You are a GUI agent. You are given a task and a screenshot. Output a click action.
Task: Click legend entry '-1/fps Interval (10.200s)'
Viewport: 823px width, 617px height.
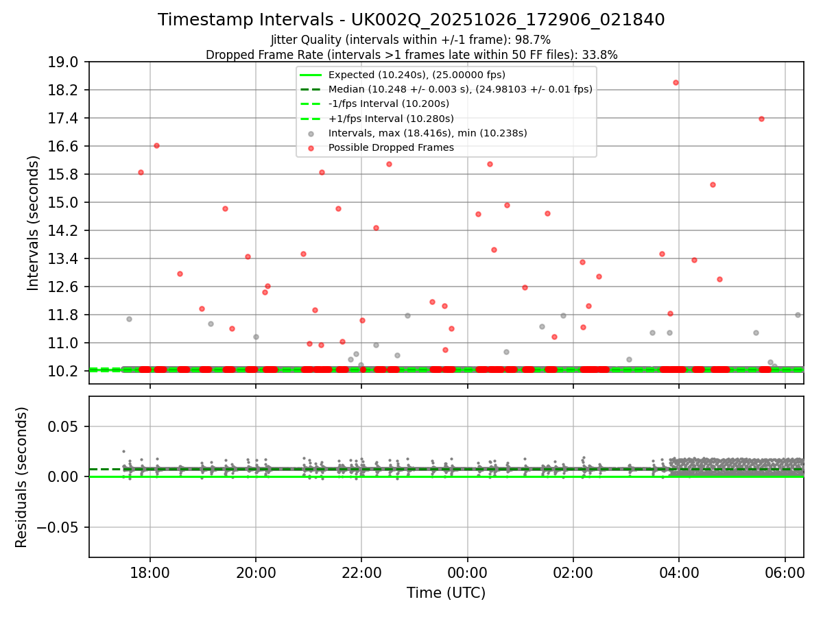click(x=389, y=104)
